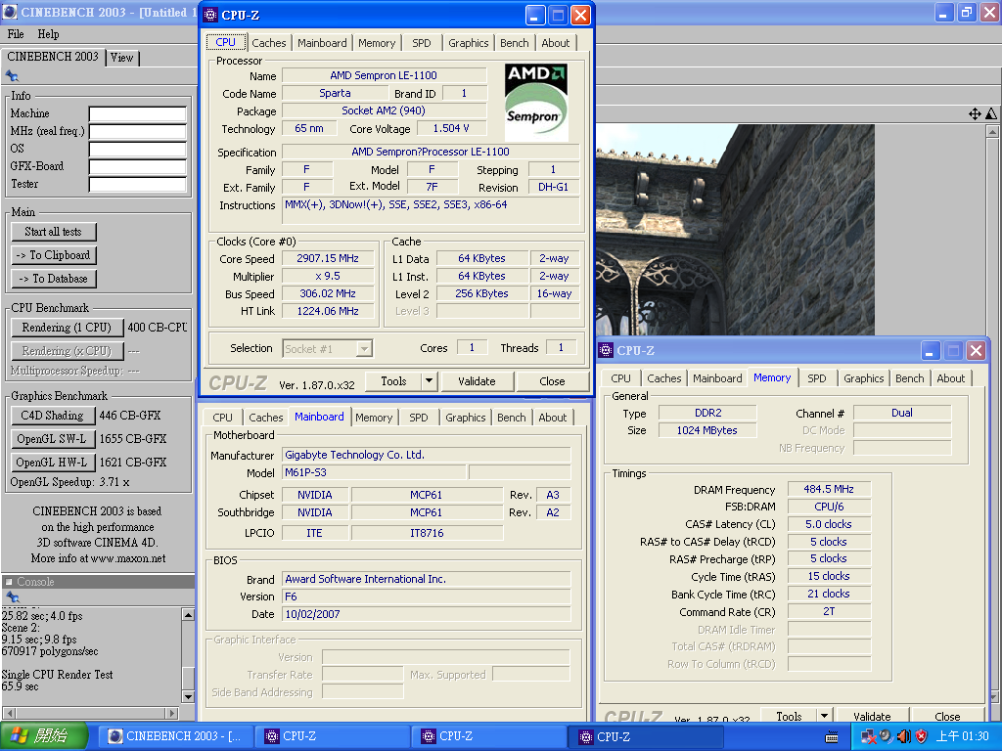Select CPU tab in Mainboard CPU-Z window
1002x751 pixels.
(x=222, y=418)
